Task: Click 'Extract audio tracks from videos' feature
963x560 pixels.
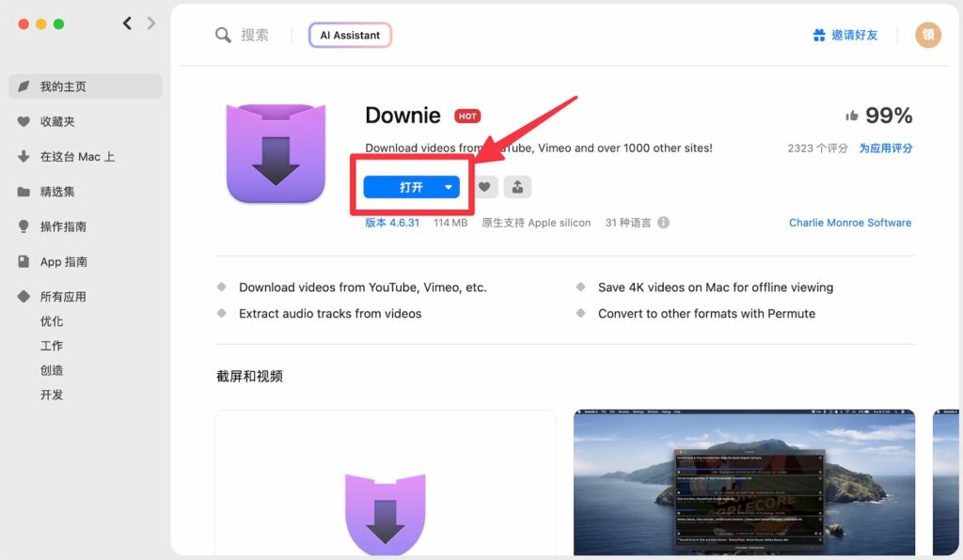Action: 330,314
